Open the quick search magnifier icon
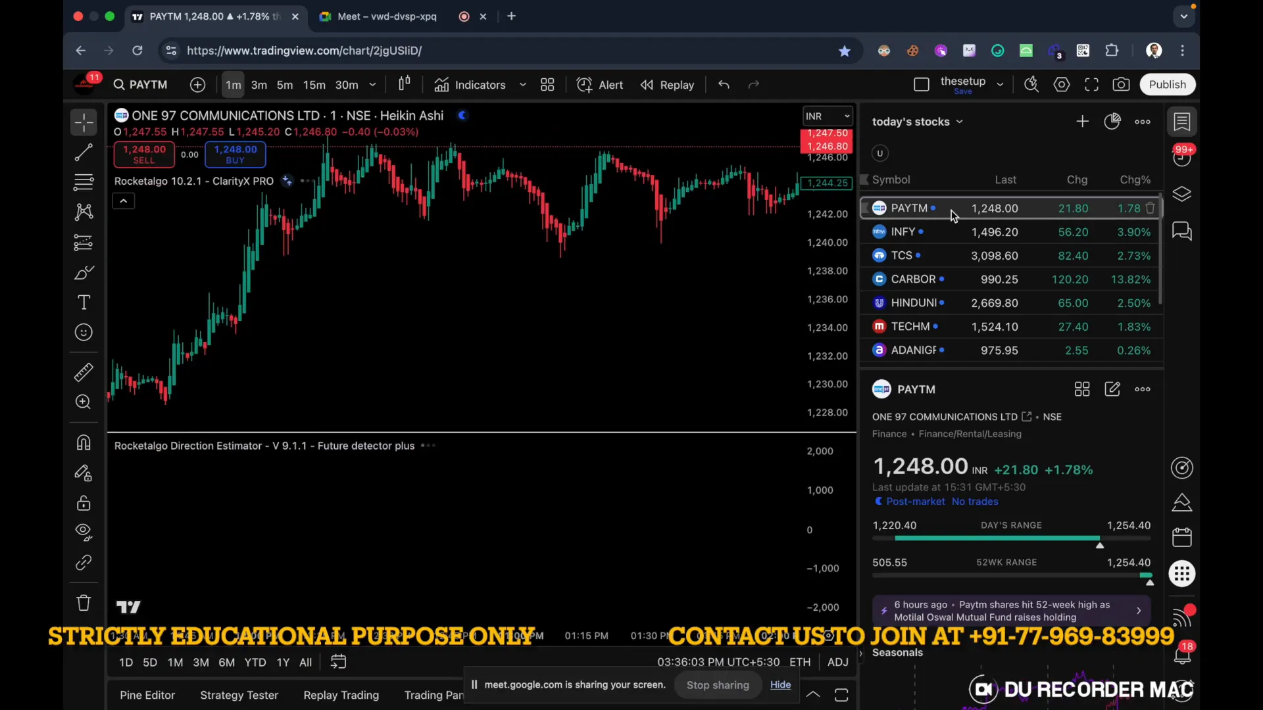Screen dimensions: 1263x710 coord(1031,84)
